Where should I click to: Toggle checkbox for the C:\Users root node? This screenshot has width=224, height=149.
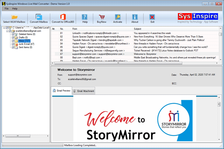[7, 28]
